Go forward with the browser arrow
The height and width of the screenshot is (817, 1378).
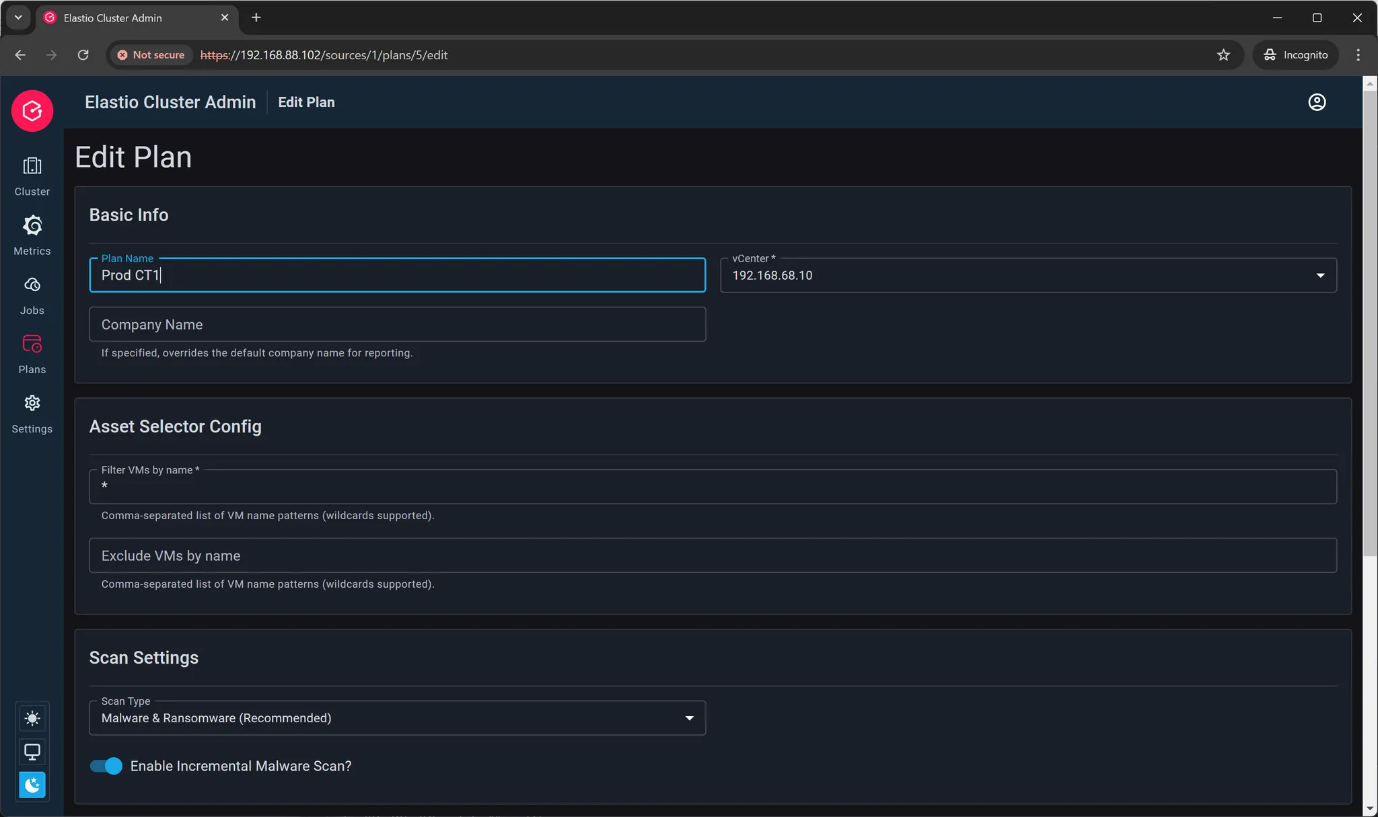pos(52,55)
